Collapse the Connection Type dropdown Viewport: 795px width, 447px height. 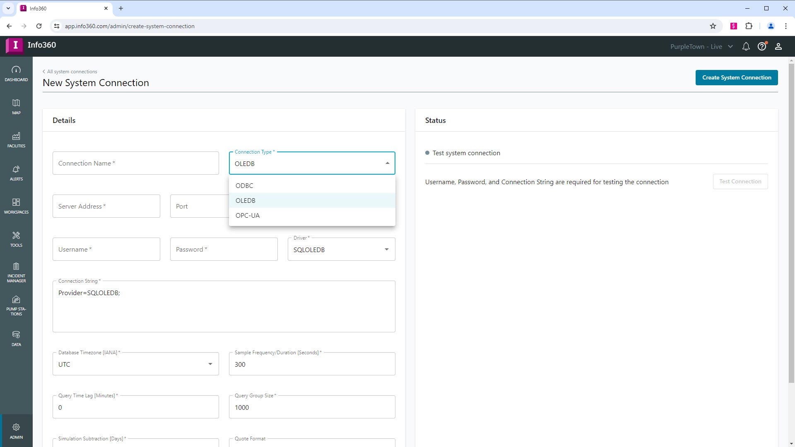(387, 163)
